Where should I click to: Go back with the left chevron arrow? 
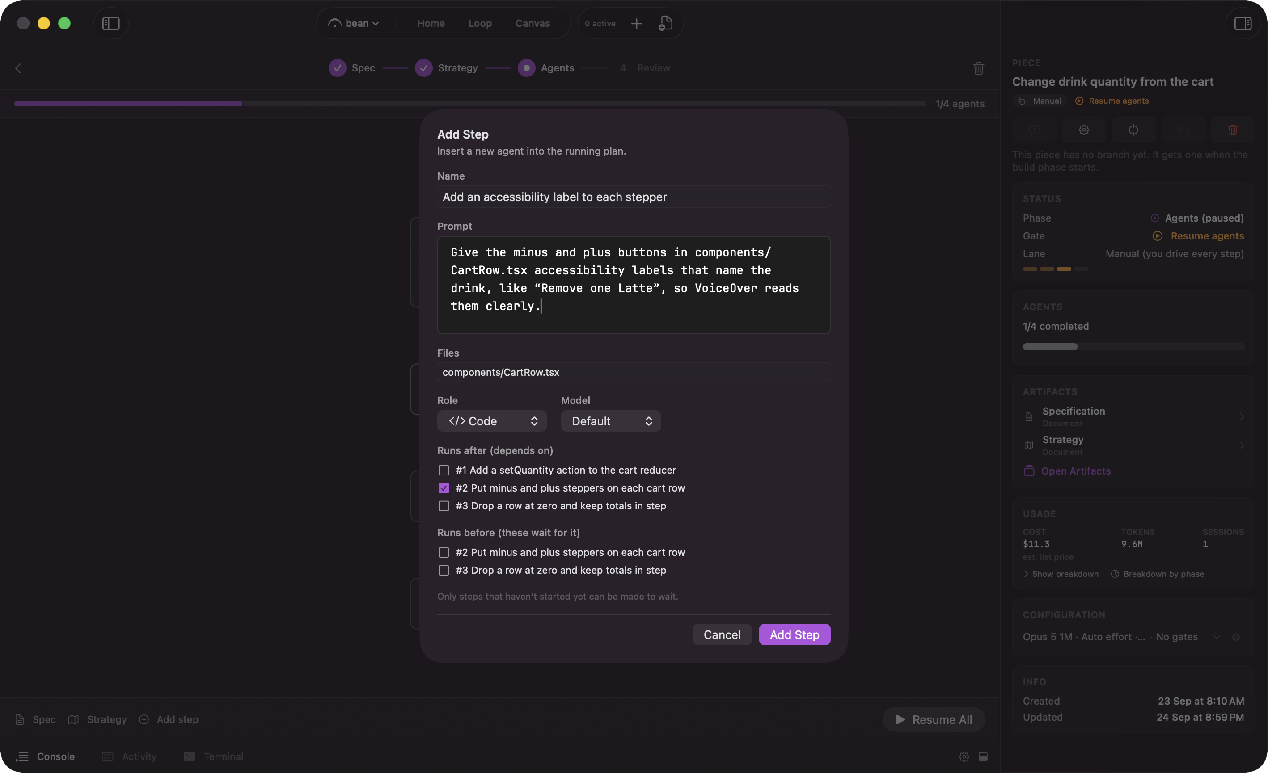click(x=18, y=68)
